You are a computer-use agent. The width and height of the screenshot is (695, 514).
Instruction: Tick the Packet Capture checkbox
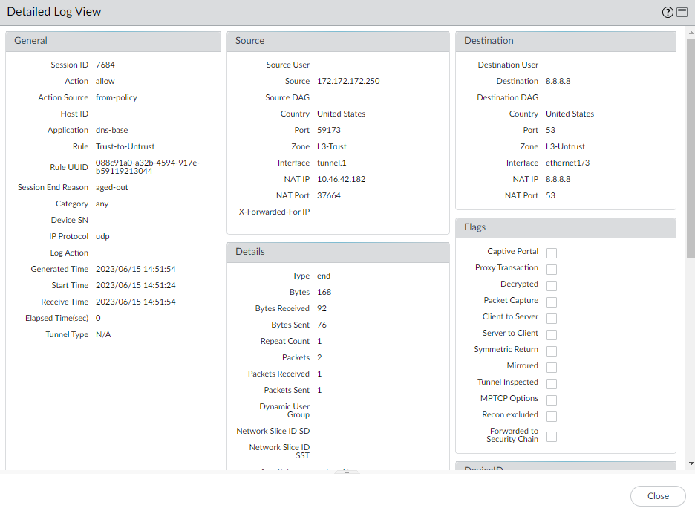(552, 302)
